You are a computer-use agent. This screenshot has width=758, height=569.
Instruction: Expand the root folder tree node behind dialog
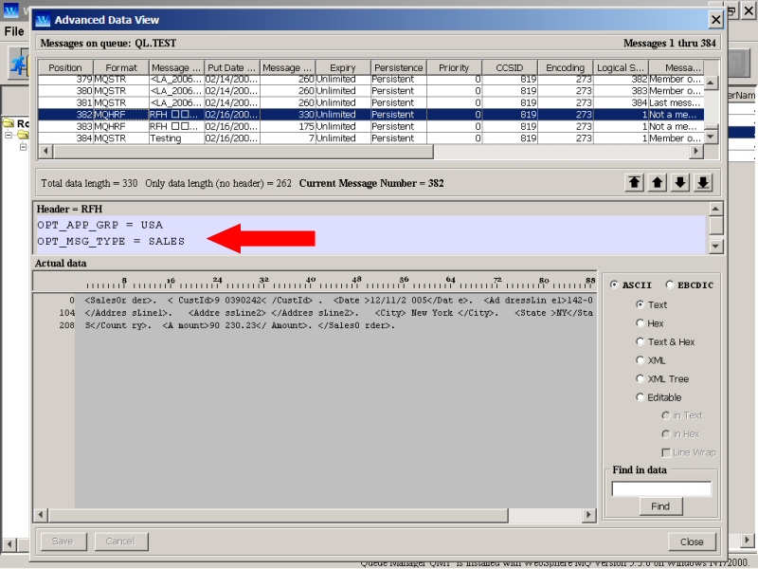point(9,135)
